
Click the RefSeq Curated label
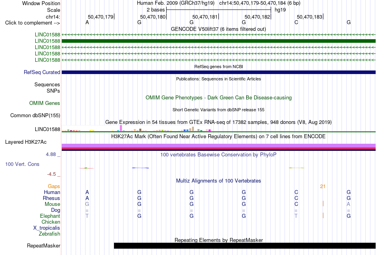point(42,72)
